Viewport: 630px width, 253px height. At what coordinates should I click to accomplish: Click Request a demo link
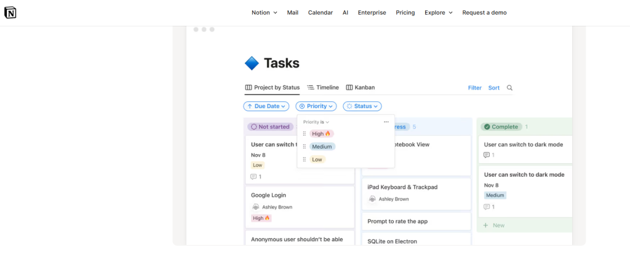coord(484,13)
